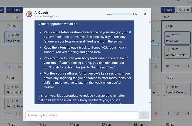Open the Filter button
This screenshot has width=192, height=126.
[x=184, y=10]
